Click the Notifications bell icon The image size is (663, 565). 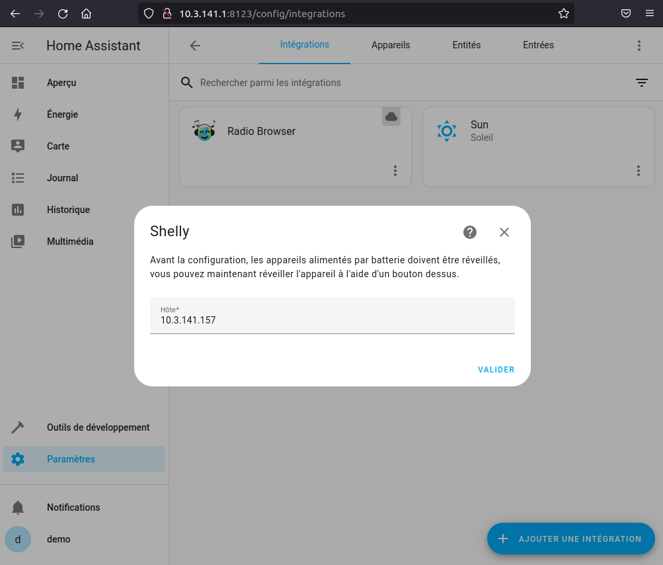click(18, 507)
